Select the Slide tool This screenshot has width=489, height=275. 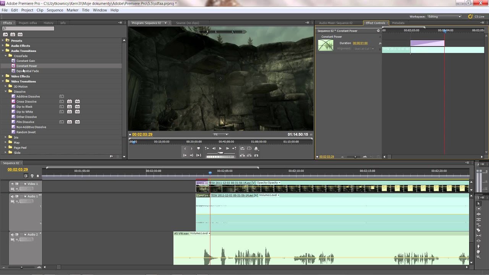coord(478,241)
